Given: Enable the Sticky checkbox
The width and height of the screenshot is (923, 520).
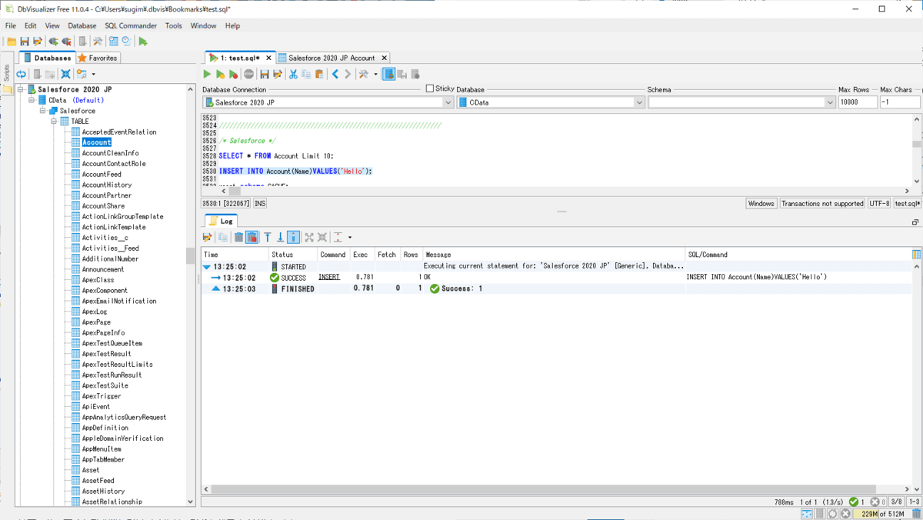Looking at the screenshot, I should (430, 88).
